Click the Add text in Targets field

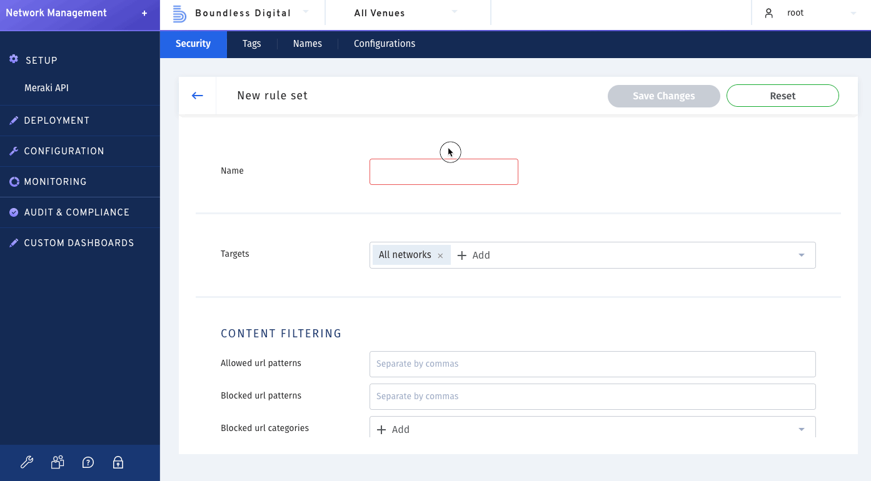point(481,255)
